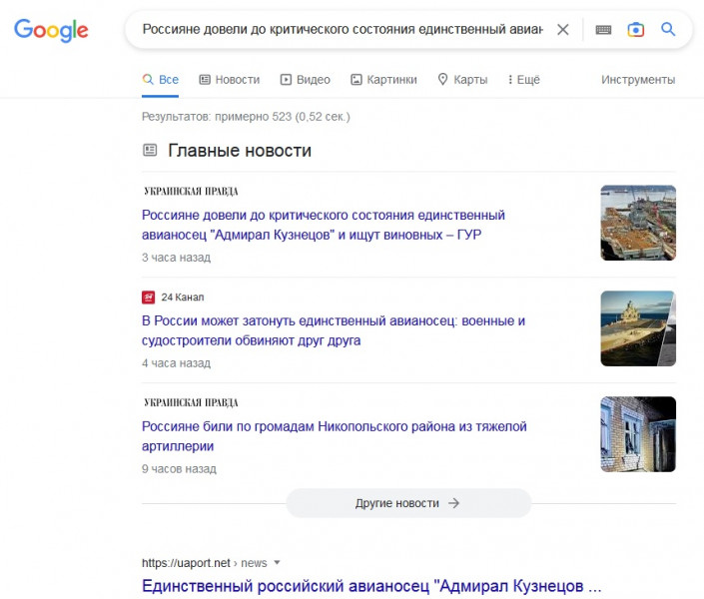Switch to the Картинки tab

click(383, 80)
